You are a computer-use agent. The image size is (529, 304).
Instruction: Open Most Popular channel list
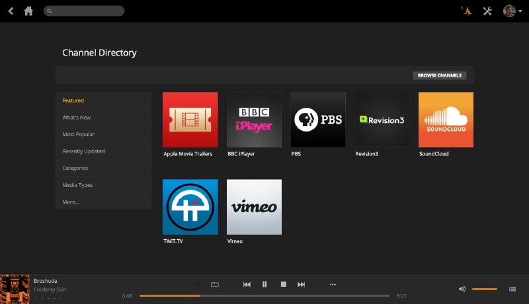103,134
